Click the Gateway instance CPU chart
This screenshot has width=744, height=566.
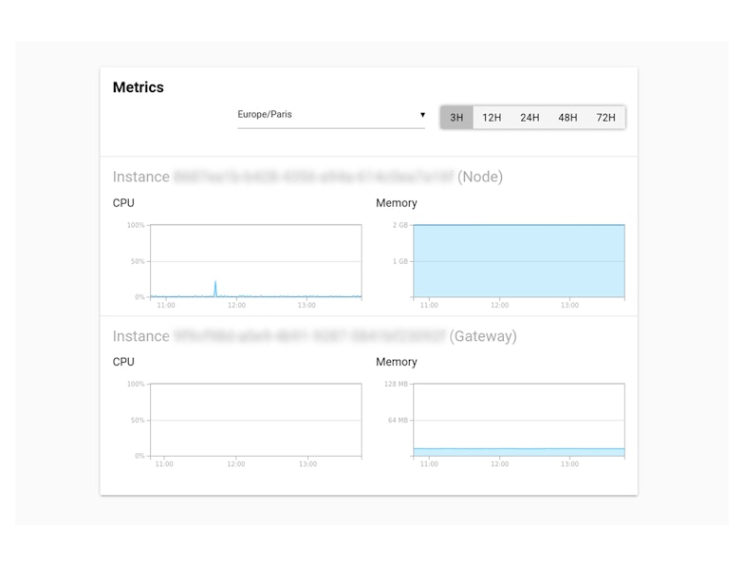click(256, 420)
